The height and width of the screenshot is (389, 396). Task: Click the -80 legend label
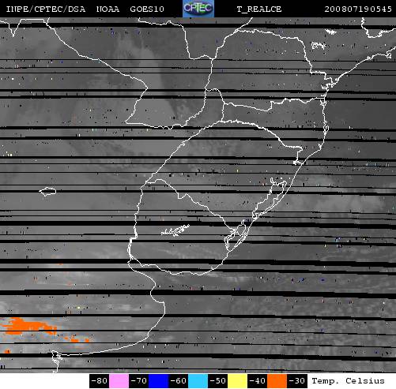click(99, 381)
